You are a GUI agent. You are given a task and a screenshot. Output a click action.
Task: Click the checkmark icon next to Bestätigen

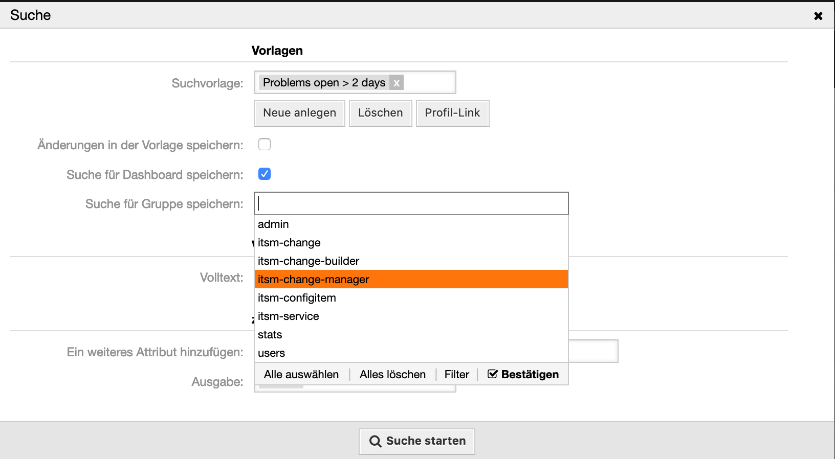click(492, 374)
